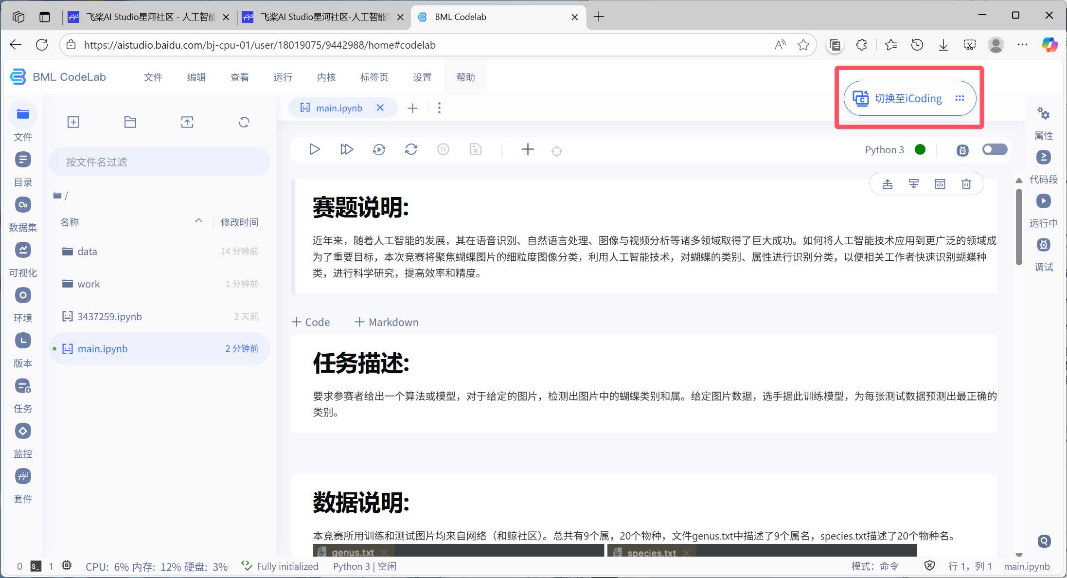Image resolution: width=1067 pixels, height=578 pixels.
Task: Click the notebook vertical scrollbar
Action: pos(1019,228)
